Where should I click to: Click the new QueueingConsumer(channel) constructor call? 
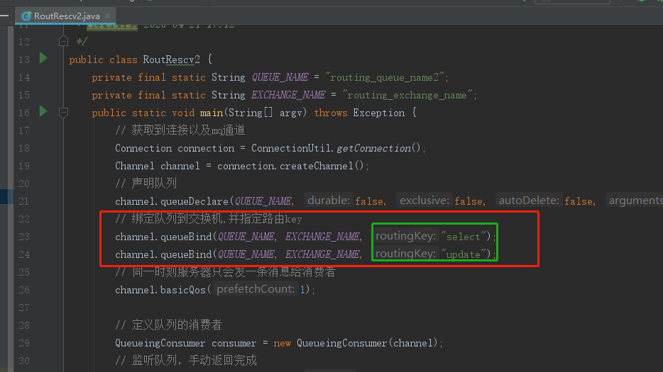click(x=355, y=343)
